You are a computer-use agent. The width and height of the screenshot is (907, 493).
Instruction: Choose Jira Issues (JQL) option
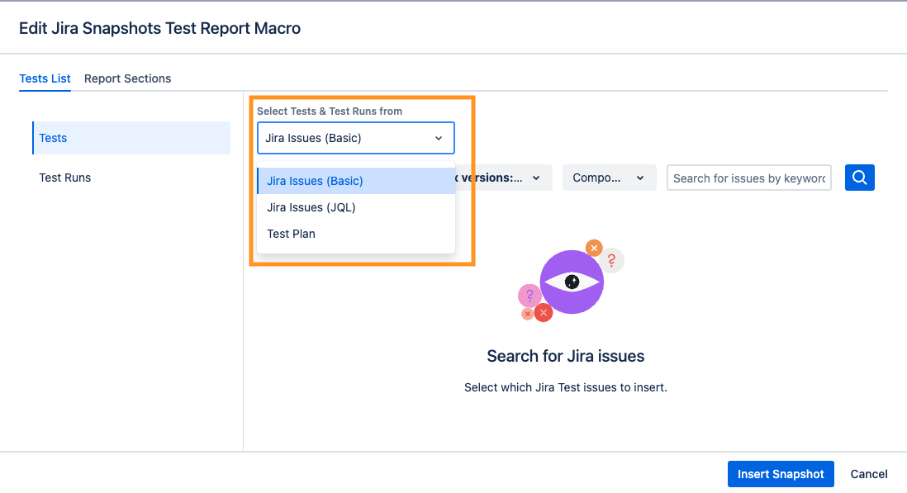[x=356, y=207]
